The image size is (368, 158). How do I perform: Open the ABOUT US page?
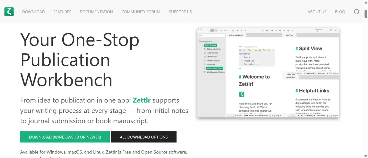[317, 12]
